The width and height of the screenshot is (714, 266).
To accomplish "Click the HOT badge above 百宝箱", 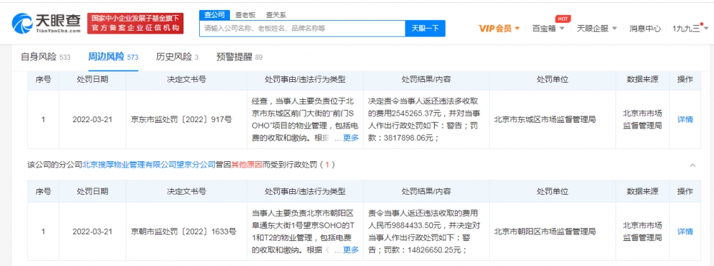I will tap(563, 19).
